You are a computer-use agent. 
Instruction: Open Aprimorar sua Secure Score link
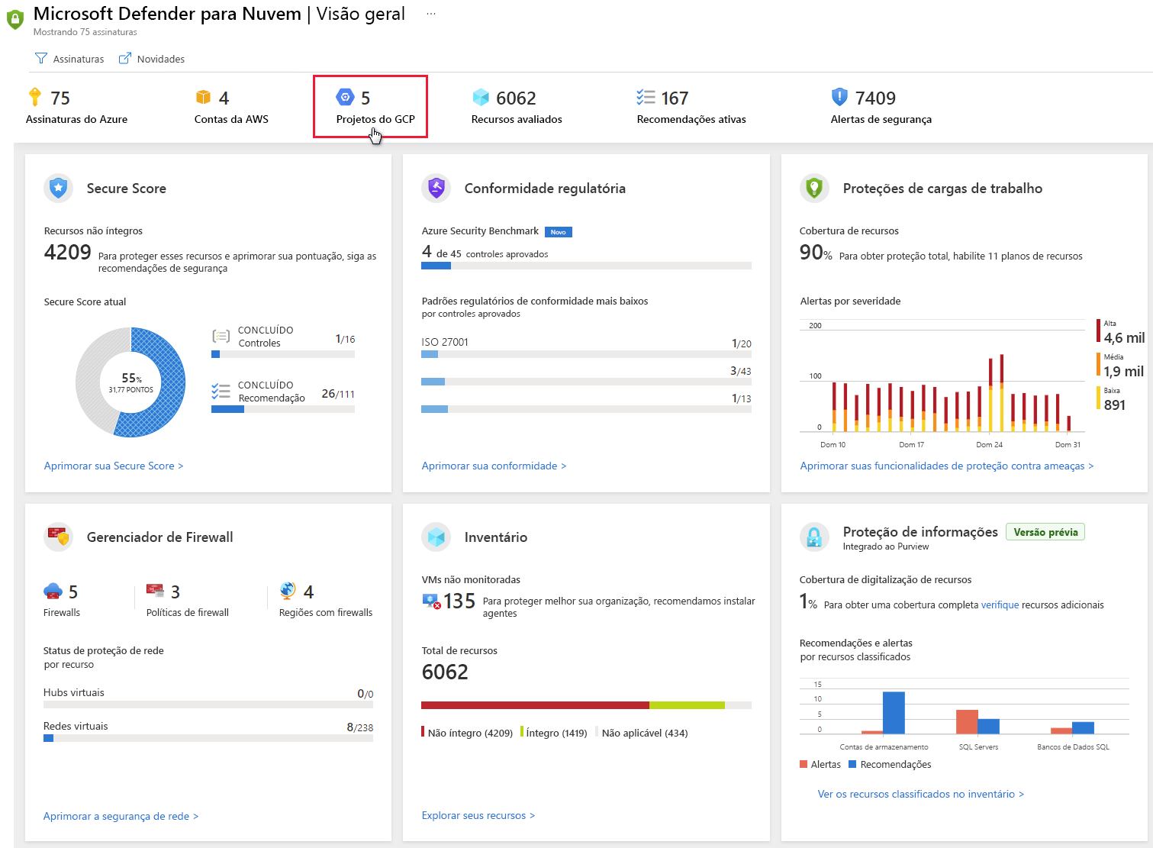coord(114,466)
